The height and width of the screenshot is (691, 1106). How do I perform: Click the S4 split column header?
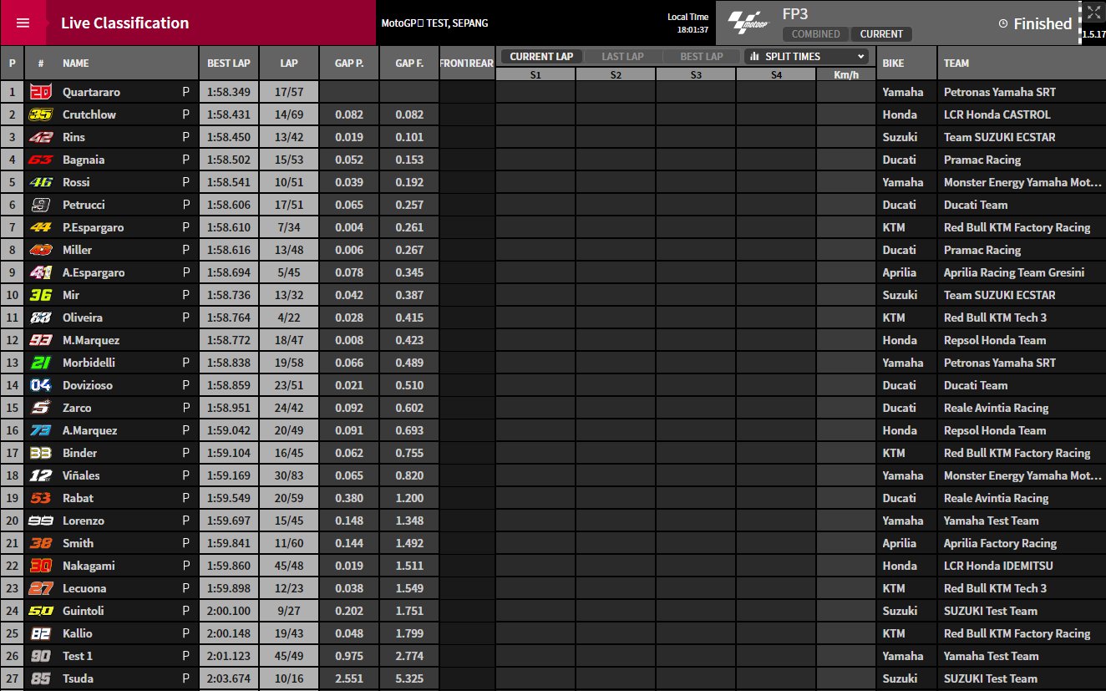tap(776, 74)
